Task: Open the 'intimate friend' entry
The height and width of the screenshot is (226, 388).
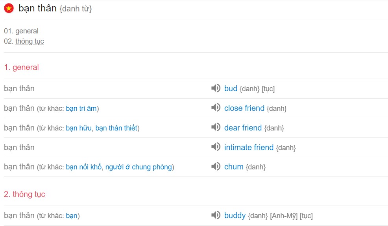Action: pos(249,147)
